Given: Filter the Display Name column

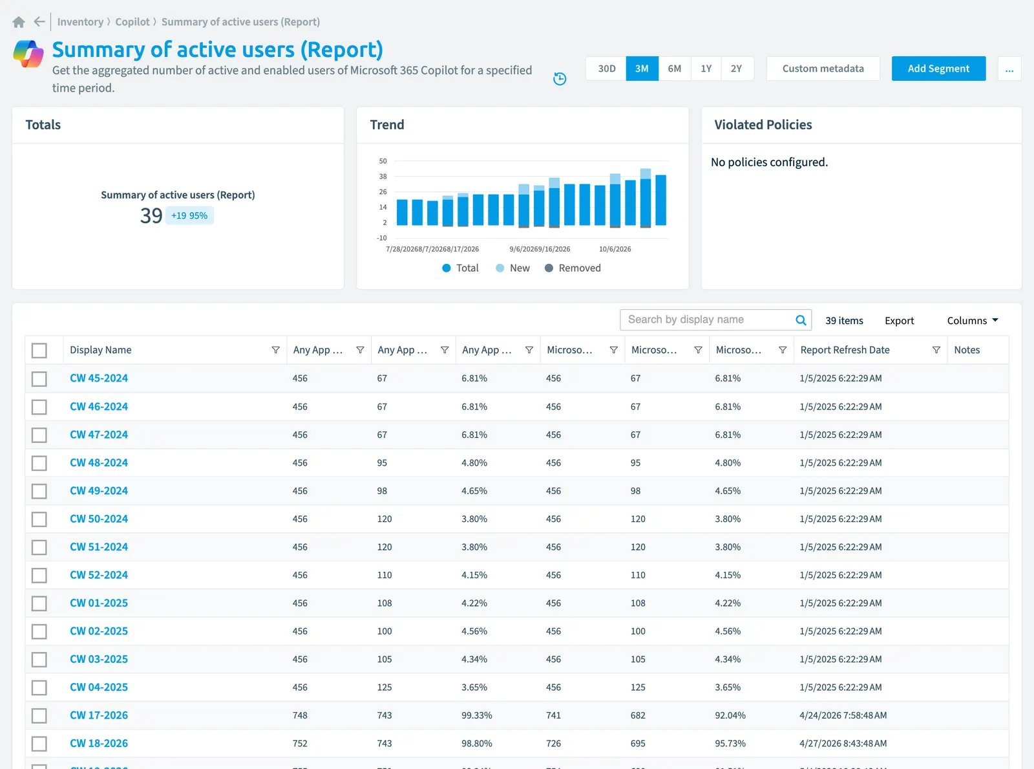Looking at the screenshot, I should (x=276, y=350).
